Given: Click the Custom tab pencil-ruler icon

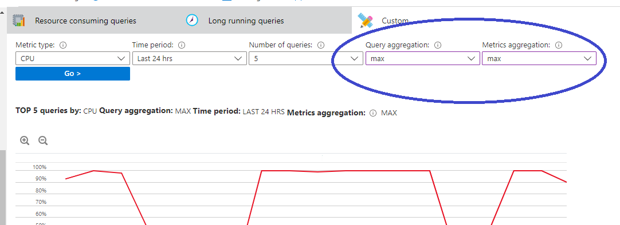Looking at the screenshot, I should pos(365,21).
